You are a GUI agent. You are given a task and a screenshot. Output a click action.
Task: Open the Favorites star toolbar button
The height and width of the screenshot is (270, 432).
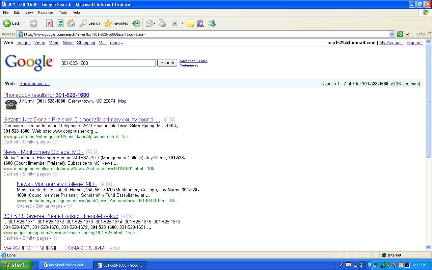tap(116, 23)
